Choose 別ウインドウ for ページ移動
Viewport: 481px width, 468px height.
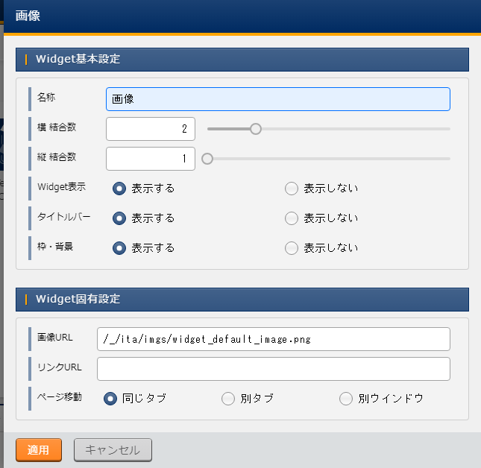click(x=346, y=399)
